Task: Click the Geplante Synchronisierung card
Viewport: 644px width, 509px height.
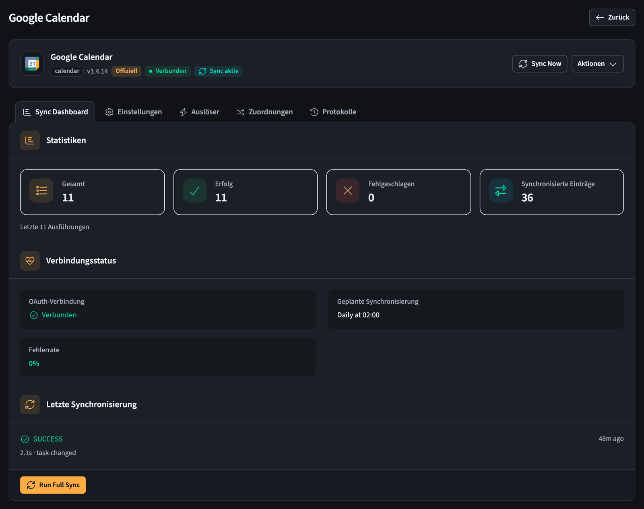Action: [476, 309]
